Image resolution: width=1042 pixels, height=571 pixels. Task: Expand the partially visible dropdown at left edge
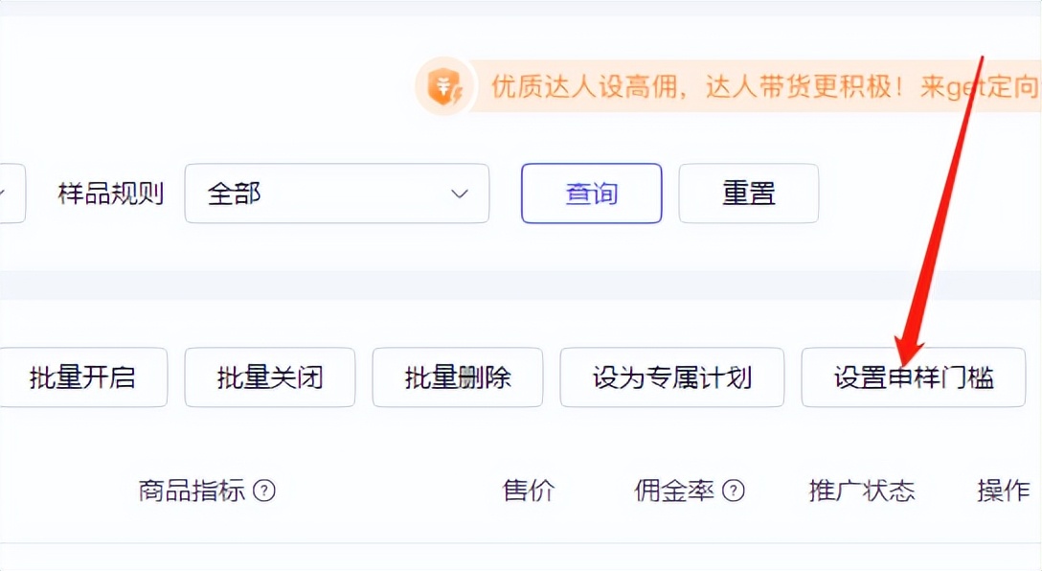10,194
